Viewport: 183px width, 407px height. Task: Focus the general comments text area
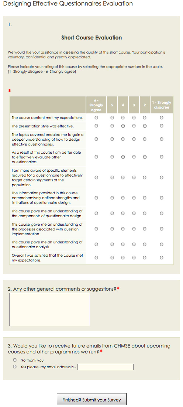pos(49,309)
